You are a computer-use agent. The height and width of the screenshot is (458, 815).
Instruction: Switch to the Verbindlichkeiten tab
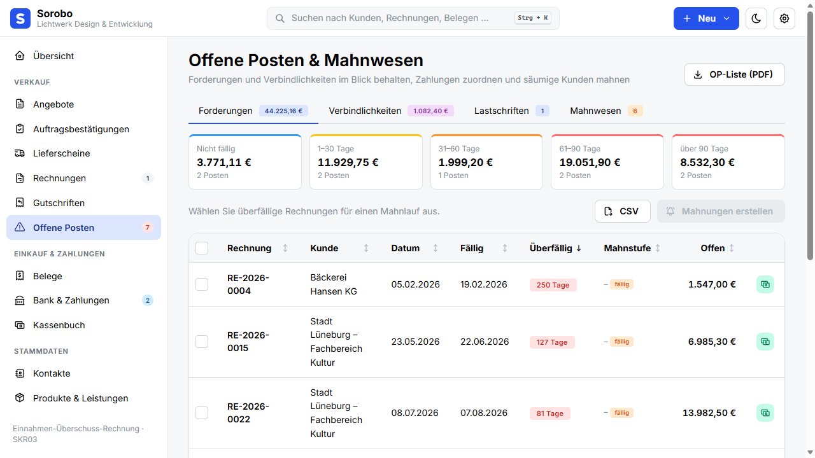(x=391, y=111)
